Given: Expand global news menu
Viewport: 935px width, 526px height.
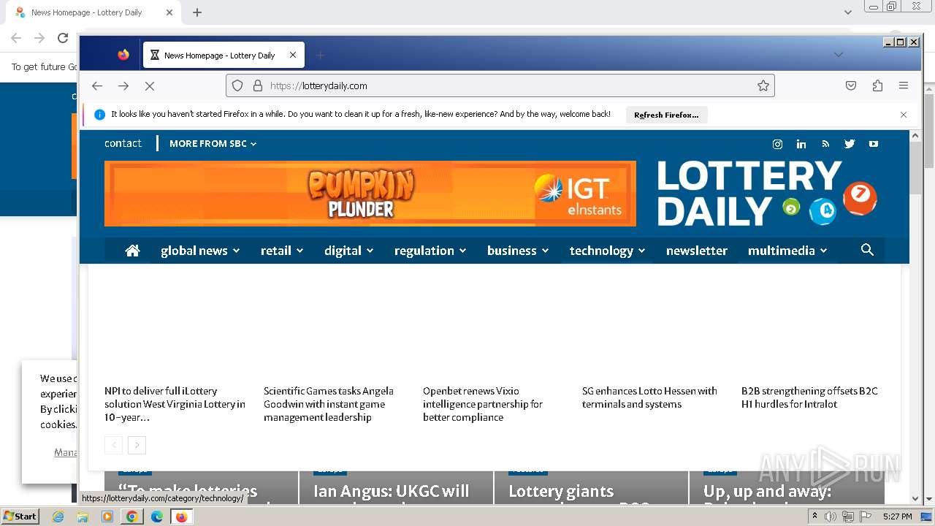Looking at the screenshot, I should pos(200,251).
